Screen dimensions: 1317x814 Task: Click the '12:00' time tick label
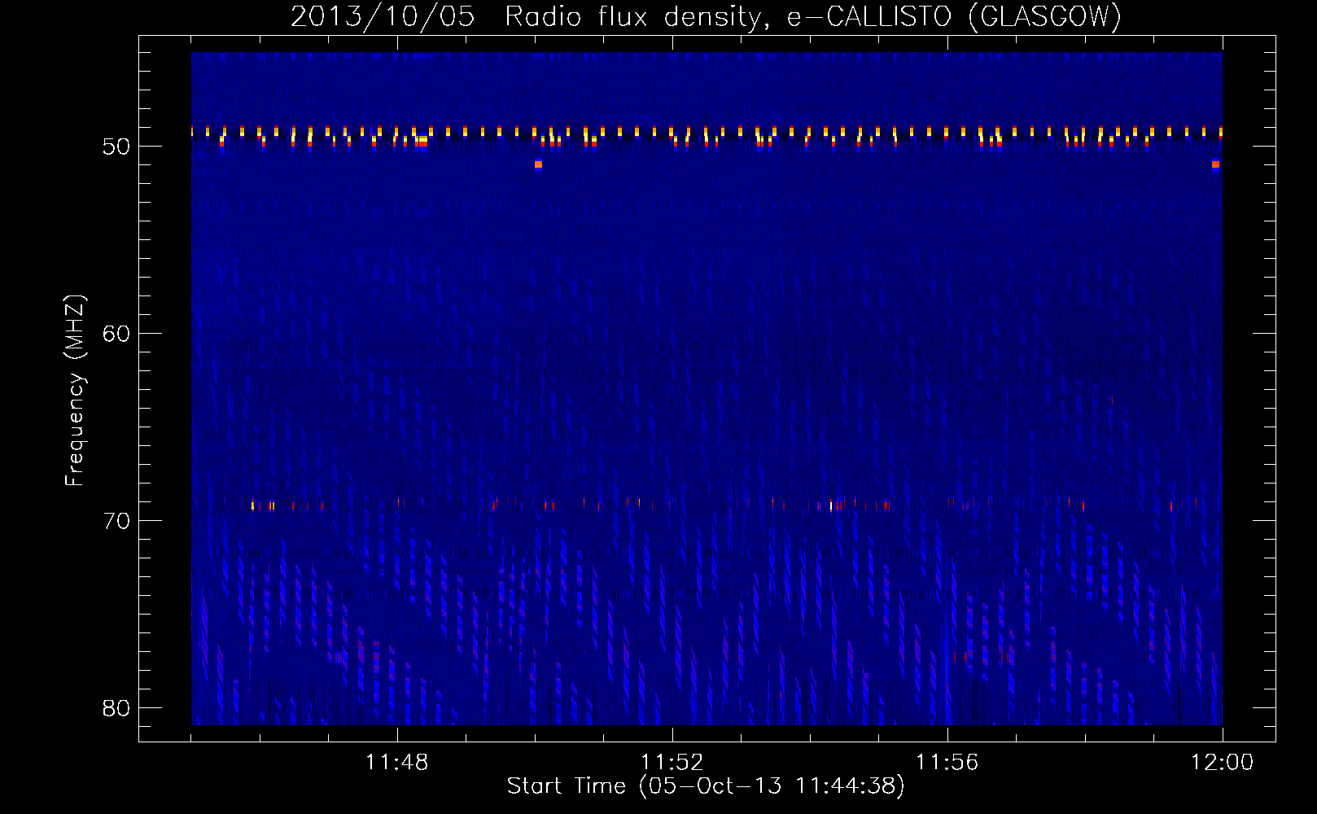tap(1223, 763)
